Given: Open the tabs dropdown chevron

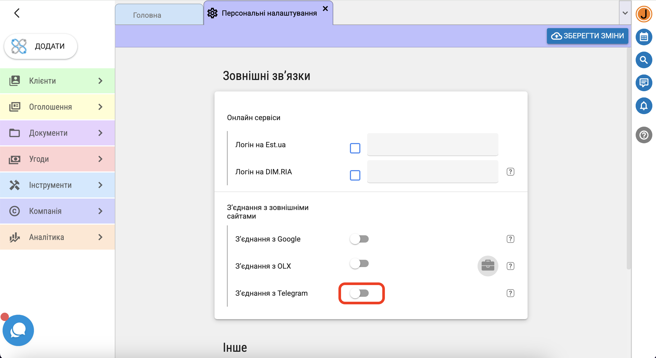Looking at the screenshot, I should pos(625,13).
